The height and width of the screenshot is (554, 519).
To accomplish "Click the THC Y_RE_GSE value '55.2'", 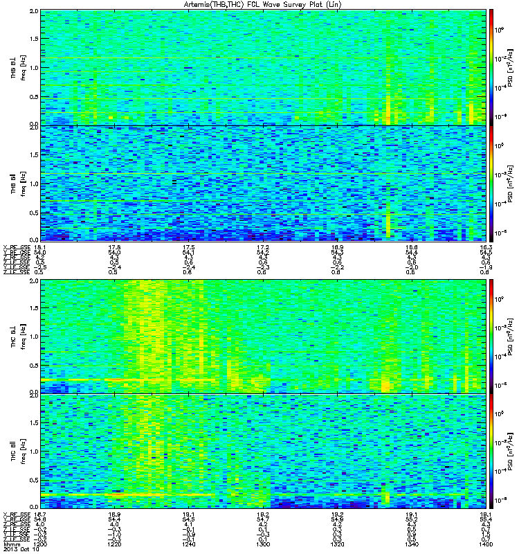I will pos(411,519).
